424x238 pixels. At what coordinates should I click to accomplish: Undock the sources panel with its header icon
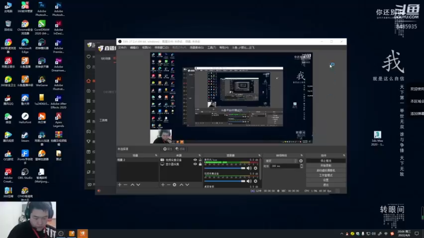point(200,155)
